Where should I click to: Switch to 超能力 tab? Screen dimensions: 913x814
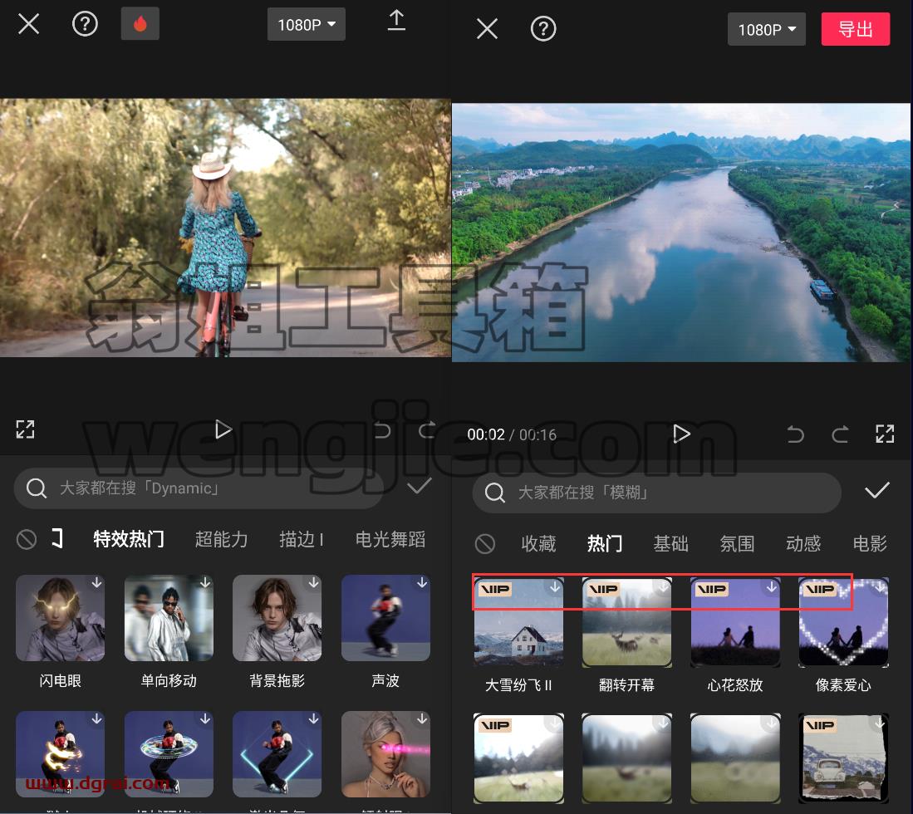pyautogui.click(x=221, y=539)
